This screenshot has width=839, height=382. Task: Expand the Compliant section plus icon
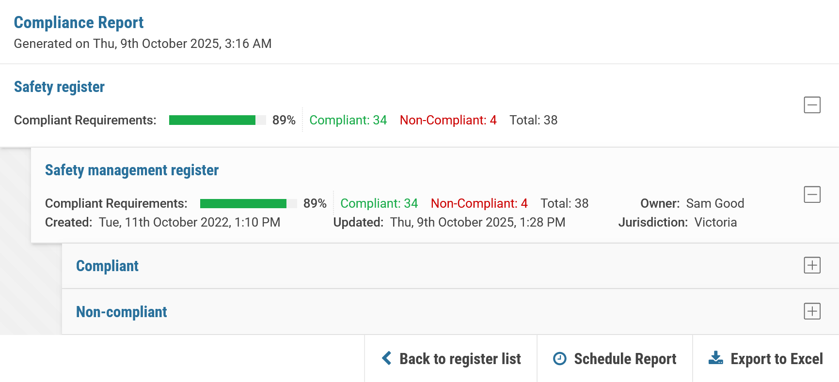(x=812, y=265)
